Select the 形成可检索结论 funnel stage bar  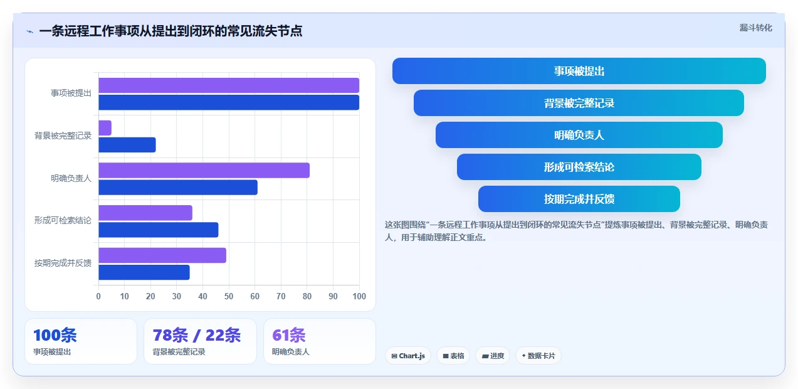click(579, 167)
